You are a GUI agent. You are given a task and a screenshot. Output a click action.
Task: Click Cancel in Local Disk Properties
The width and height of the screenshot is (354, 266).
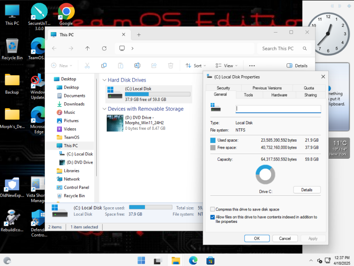click(285, 238)
